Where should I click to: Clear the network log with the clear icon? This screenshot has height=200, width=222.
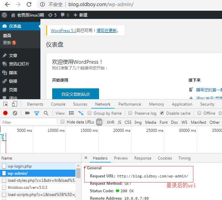(x=15, y=113)
